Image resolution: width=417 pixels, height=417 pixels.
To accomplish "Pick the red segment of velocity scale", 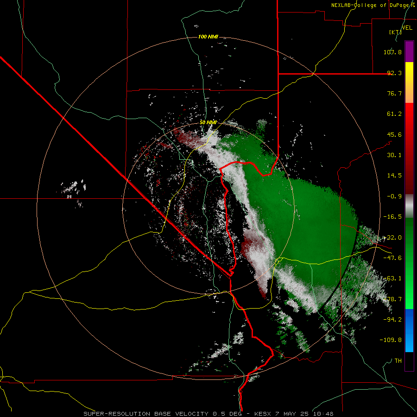I will [x=409, y=148].
